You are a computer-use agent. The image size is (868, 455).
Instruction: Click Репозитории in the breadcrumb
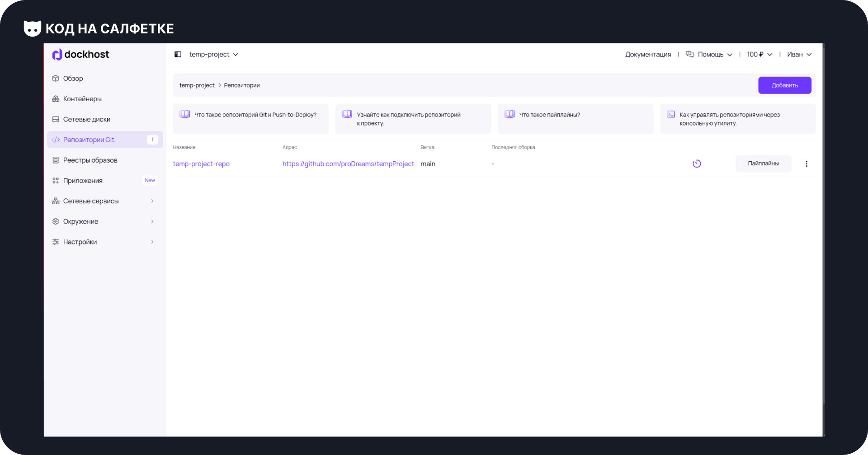pyautogui.click(x=242, y=85)
